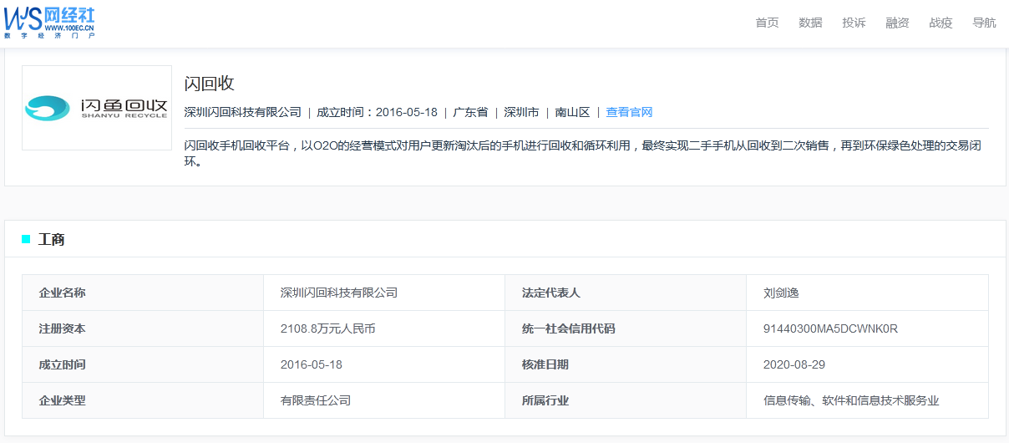Click the 成立时间 label in table

point(62,364)
